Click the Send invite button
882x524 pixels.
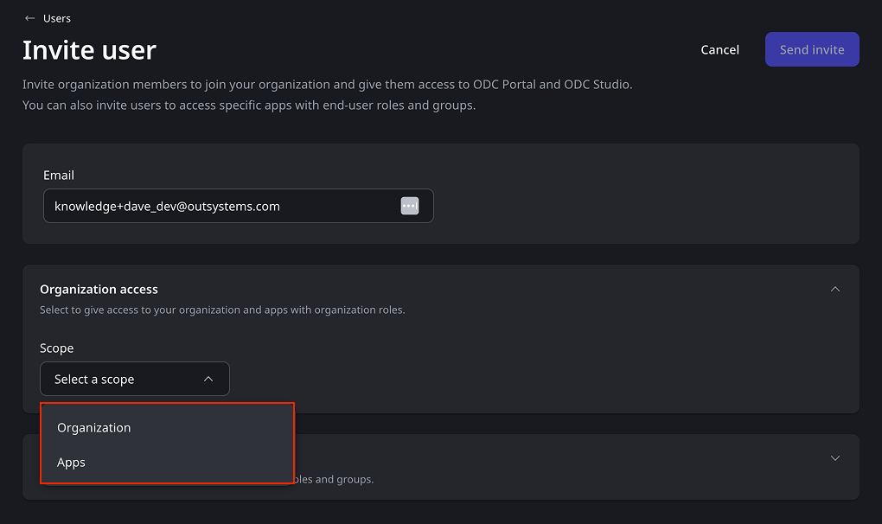[x=811, y=49]
